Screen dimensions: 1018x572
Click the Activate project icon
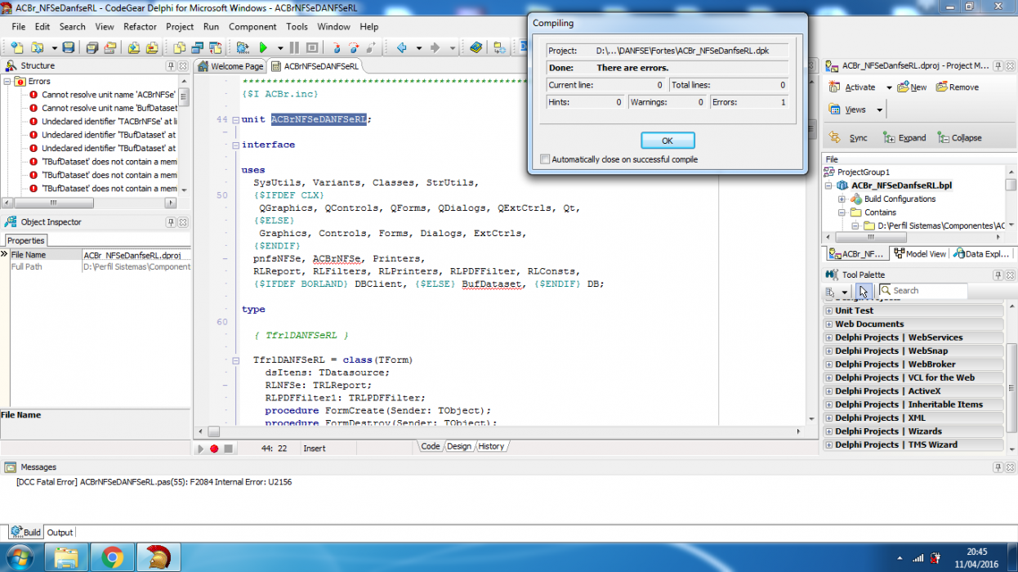tap(834, 87)
